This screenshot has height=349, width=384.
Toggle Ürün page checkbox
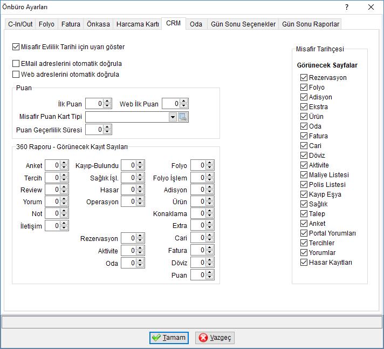coord(304,117)
